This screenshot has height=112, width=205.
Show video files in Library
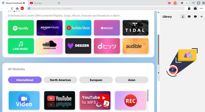pyautogui.click(x=189, y=17)
